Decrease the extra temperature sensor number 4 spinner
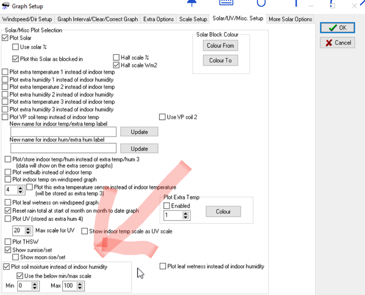Viewport: 365px width, 295px height. 21,192
